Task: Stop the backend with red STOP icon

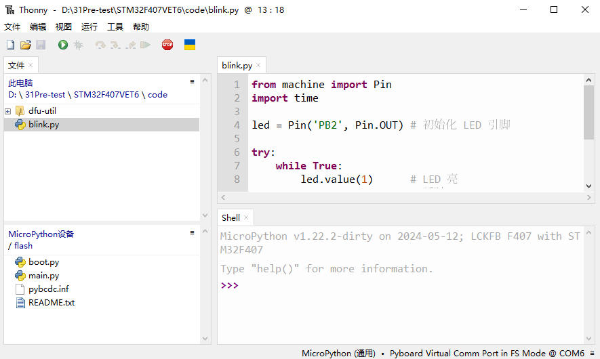Action: [x=167, y=45]
